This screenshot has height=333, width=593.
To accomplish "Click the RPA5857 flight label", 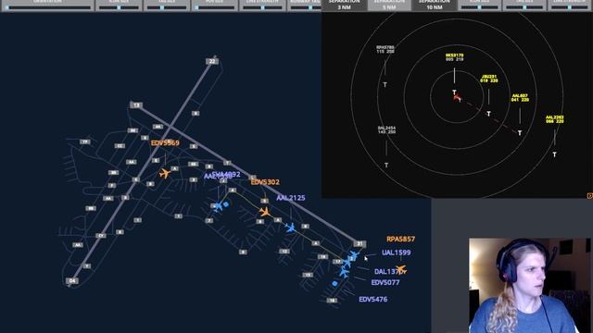I will [400, 239].
